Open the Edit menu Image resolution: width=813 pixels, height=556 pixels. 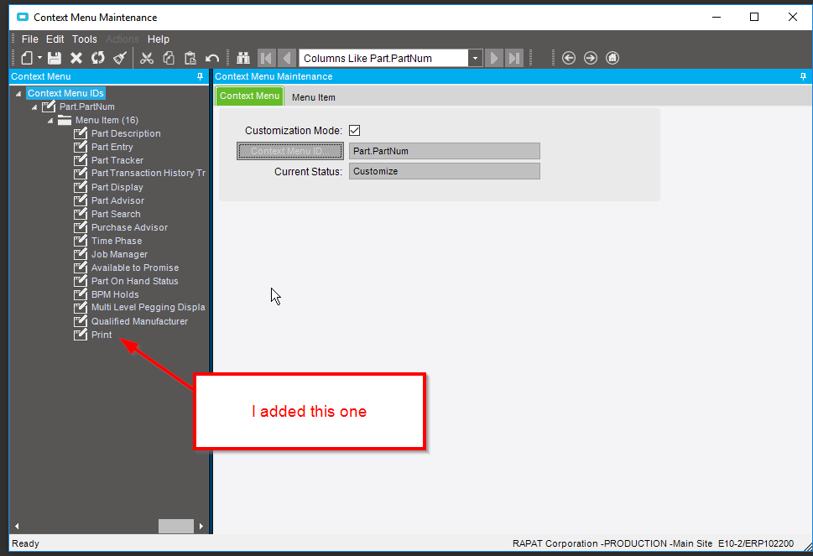click(x=55, y=39)
